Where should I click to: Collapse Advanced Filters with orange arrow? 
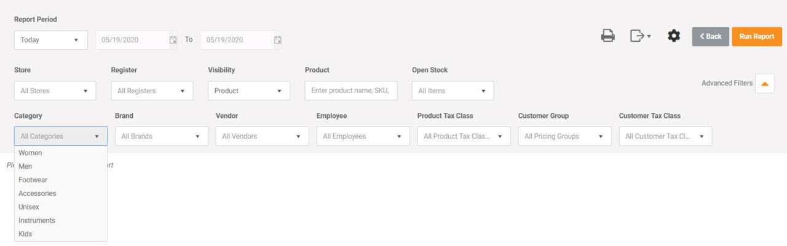[x=765, y=83]
